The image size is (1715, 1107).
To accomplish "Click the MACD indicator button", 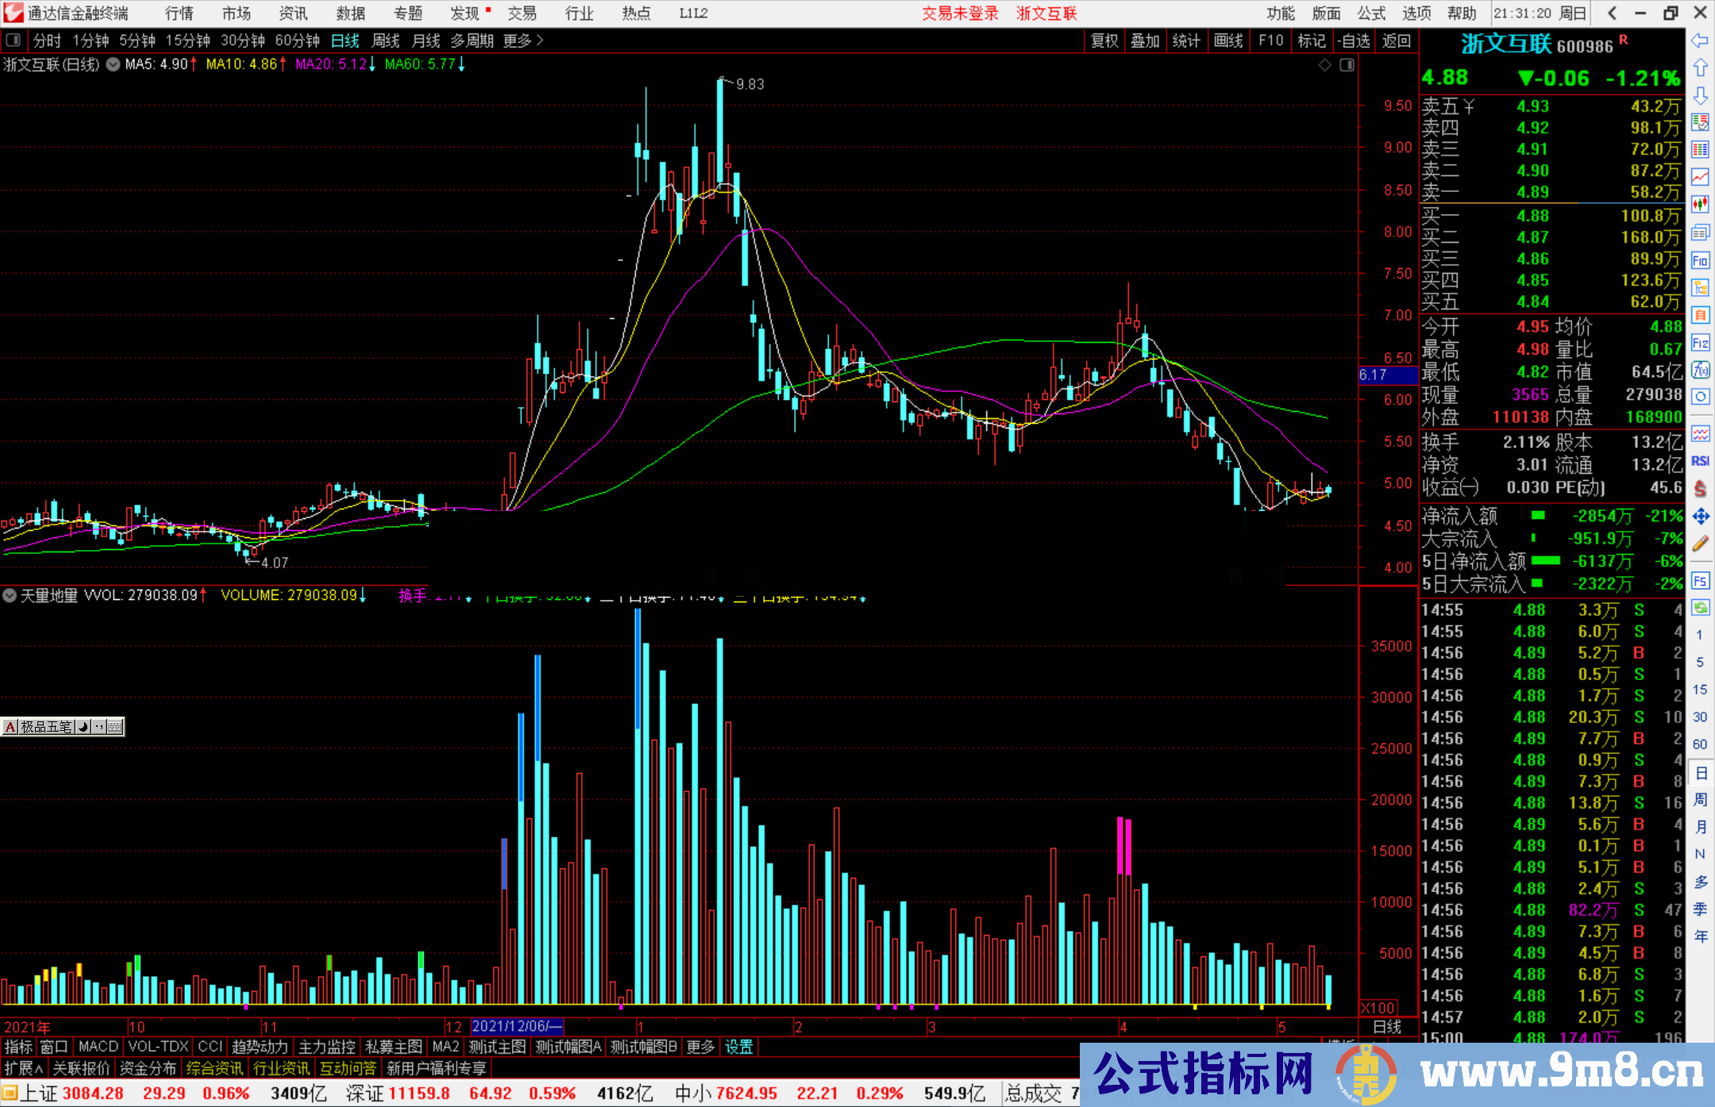I will 98,1047.
